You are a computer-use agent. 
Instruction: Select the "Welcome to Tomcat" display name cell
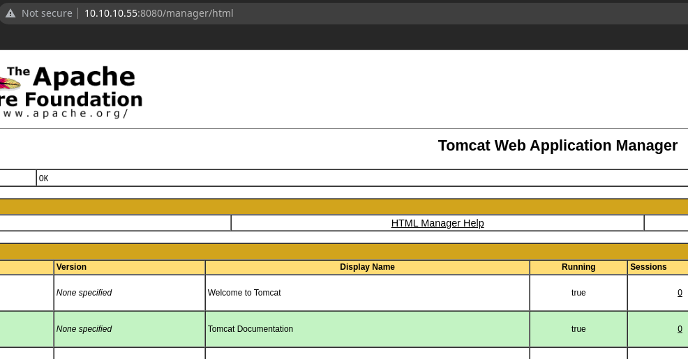click(x=244, y=293)
